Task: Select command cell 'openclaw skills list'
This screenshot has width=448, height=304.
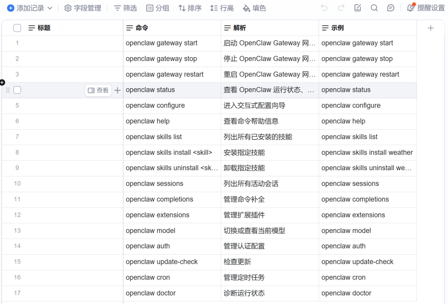Action: pos(172,137)
